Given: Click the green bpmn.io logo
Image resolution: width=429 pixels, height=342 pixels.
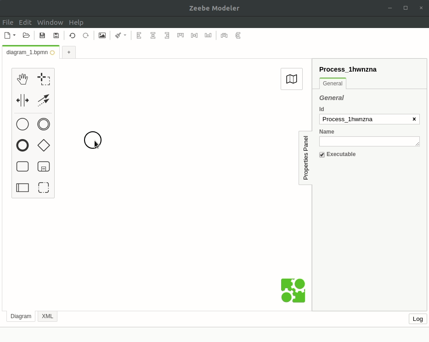Looking at the screenshot, I should [293, 291].
